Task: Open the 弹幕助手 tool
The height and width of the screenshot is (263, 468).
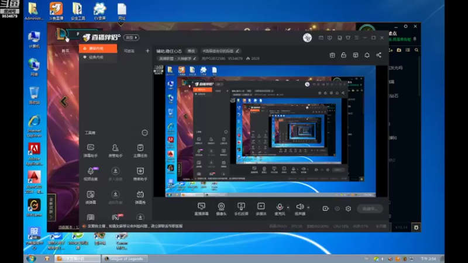Action: (x=91, y=150)
